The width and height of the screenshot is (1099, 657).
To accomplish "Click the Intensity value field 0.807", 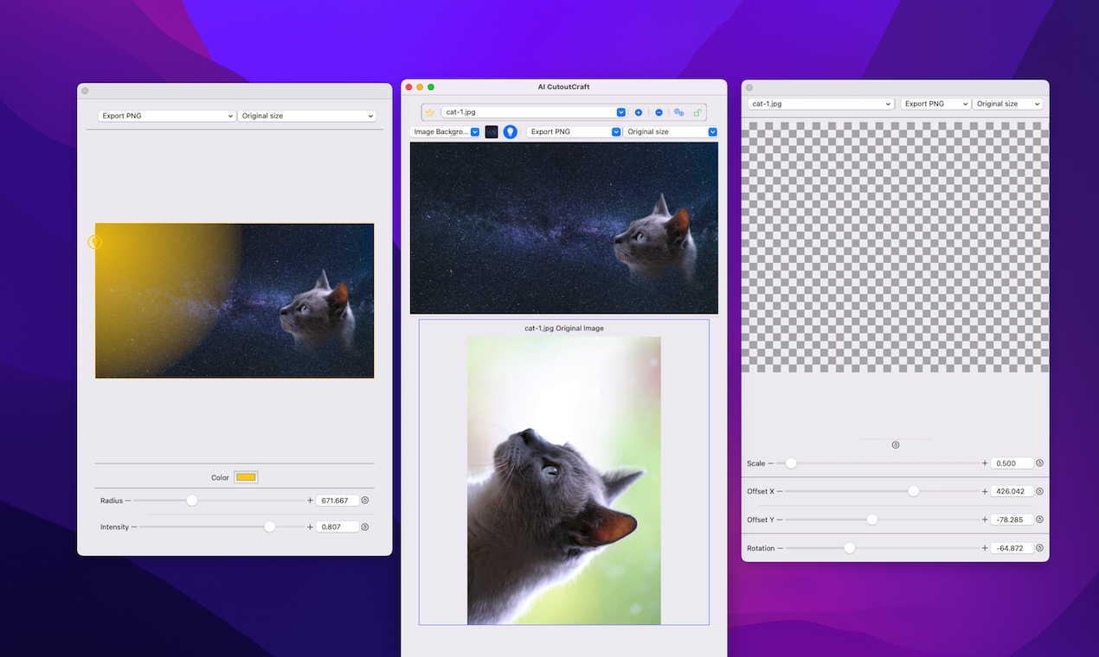I will tap(337, 526).
